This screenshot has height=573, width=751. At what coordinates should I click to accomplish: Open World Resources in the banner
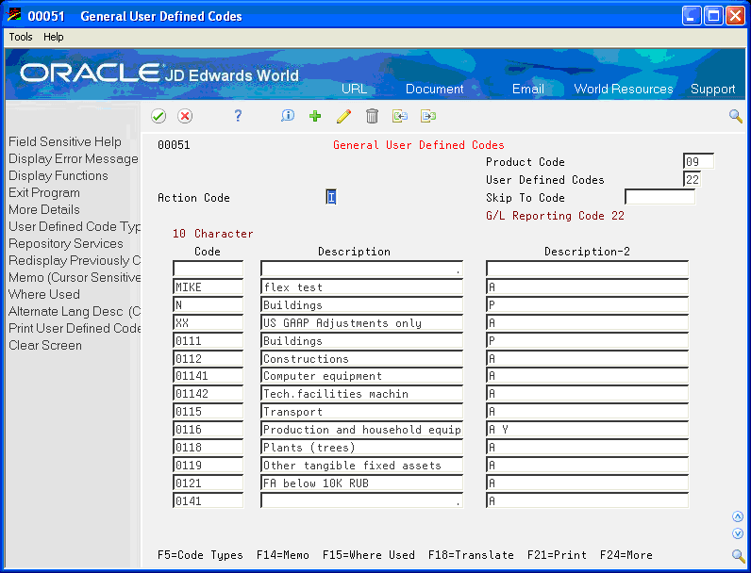(x=623, y=89)
